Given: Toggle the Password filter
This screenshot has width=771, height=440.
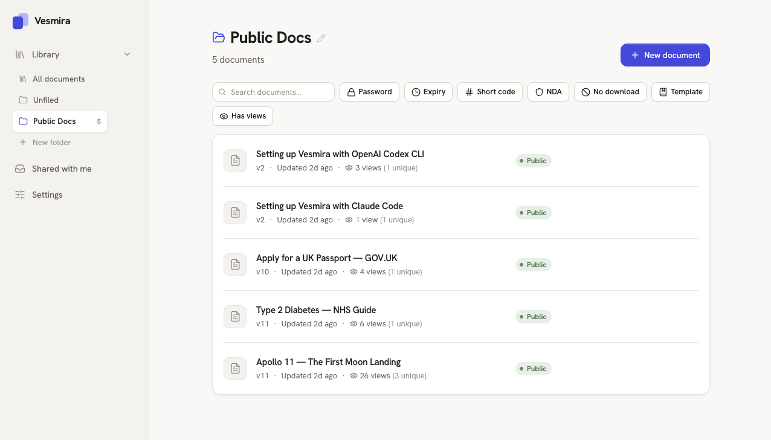Looking at the screenshot, I should click(x=370, y=92).
